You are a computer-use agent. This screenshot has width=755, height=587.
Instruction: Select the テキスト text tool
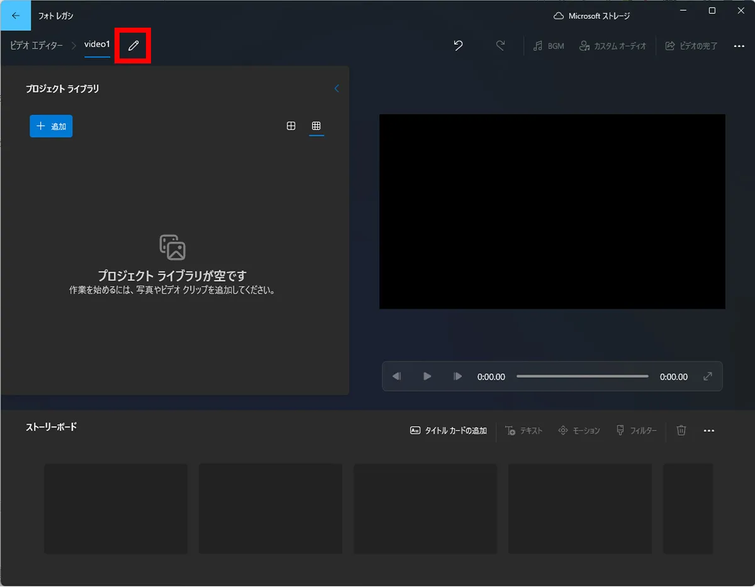[x=524, y=431]
